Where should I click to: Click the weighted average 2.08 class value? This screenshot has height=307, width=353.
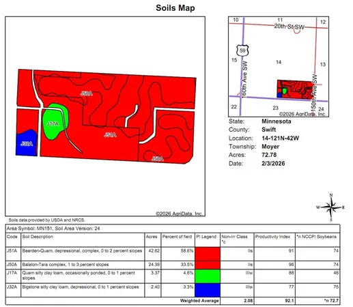[x=249, y=301]
